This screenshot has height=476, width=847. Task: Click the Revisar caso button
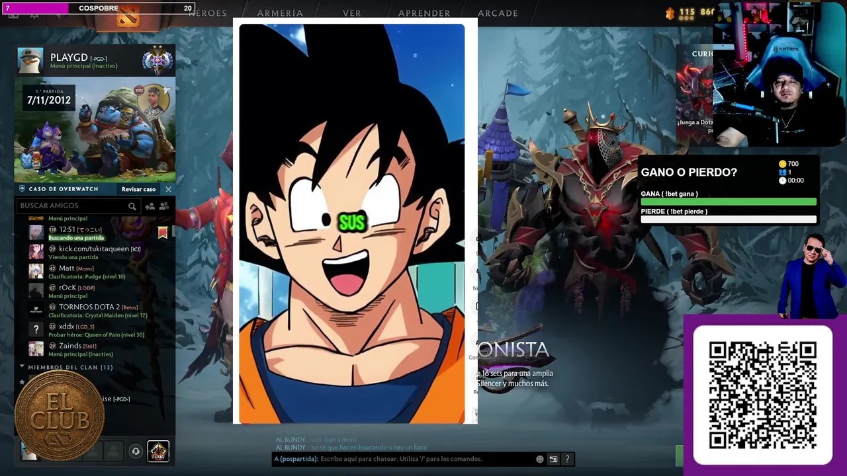click(x=138, y=189)
